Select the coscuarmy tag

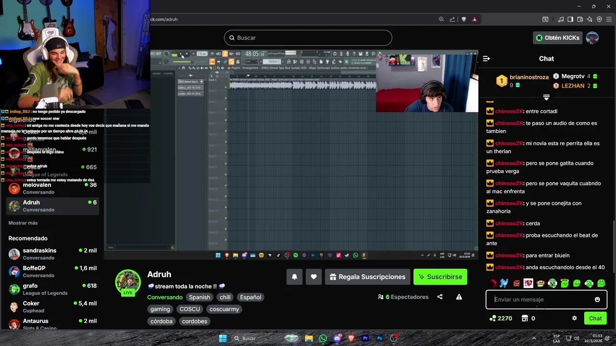(224, 309)
